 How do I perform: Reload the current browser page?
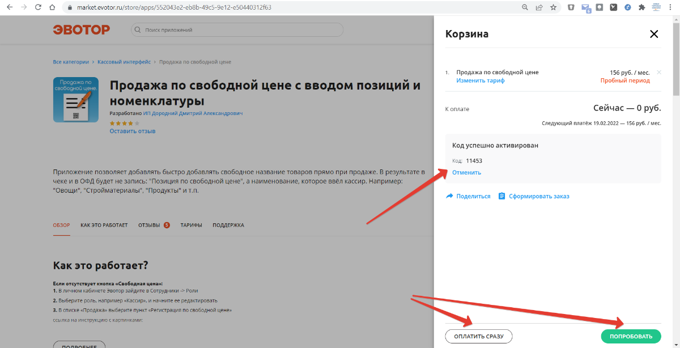pyautogui.click(x=38, y=8)
